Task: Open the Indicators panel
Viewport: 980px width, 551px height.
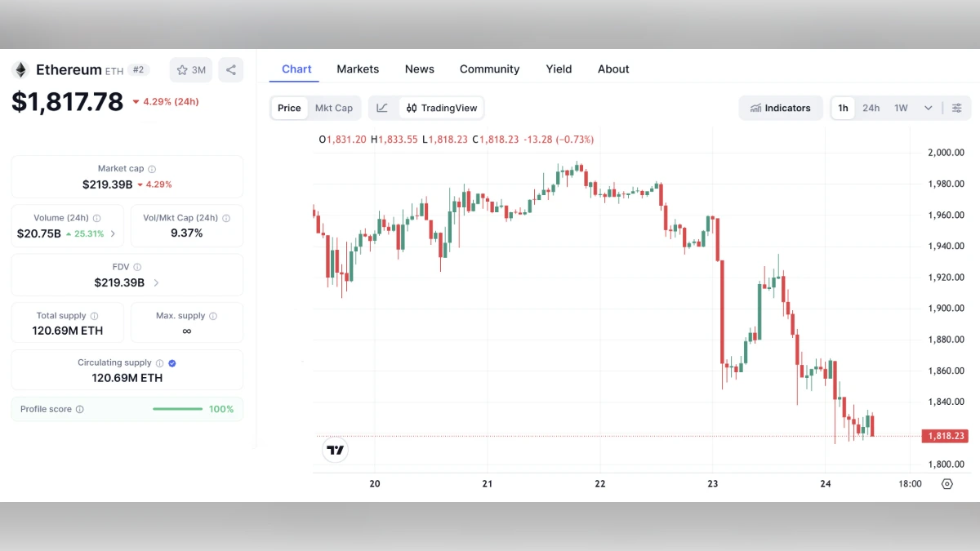Action: pos(780,107)
